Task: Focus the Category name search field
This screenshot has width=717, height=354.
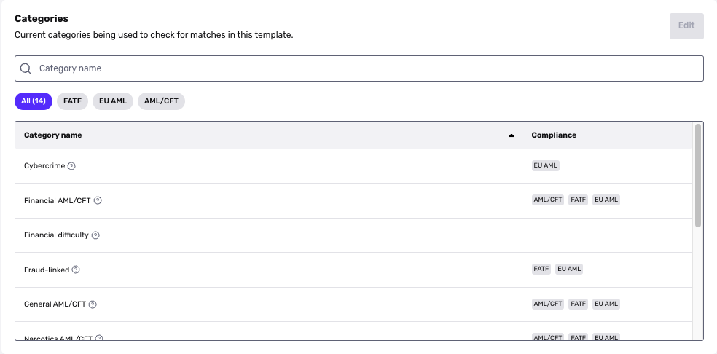Action: pyautogui.click(x=359, y=68)
